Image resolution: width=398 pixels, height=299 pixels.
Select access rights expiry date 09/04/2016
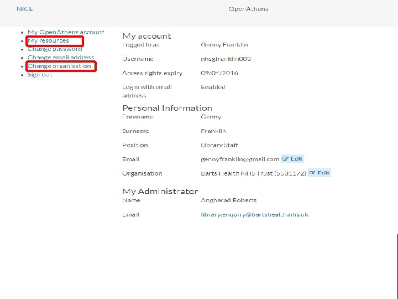219,73
